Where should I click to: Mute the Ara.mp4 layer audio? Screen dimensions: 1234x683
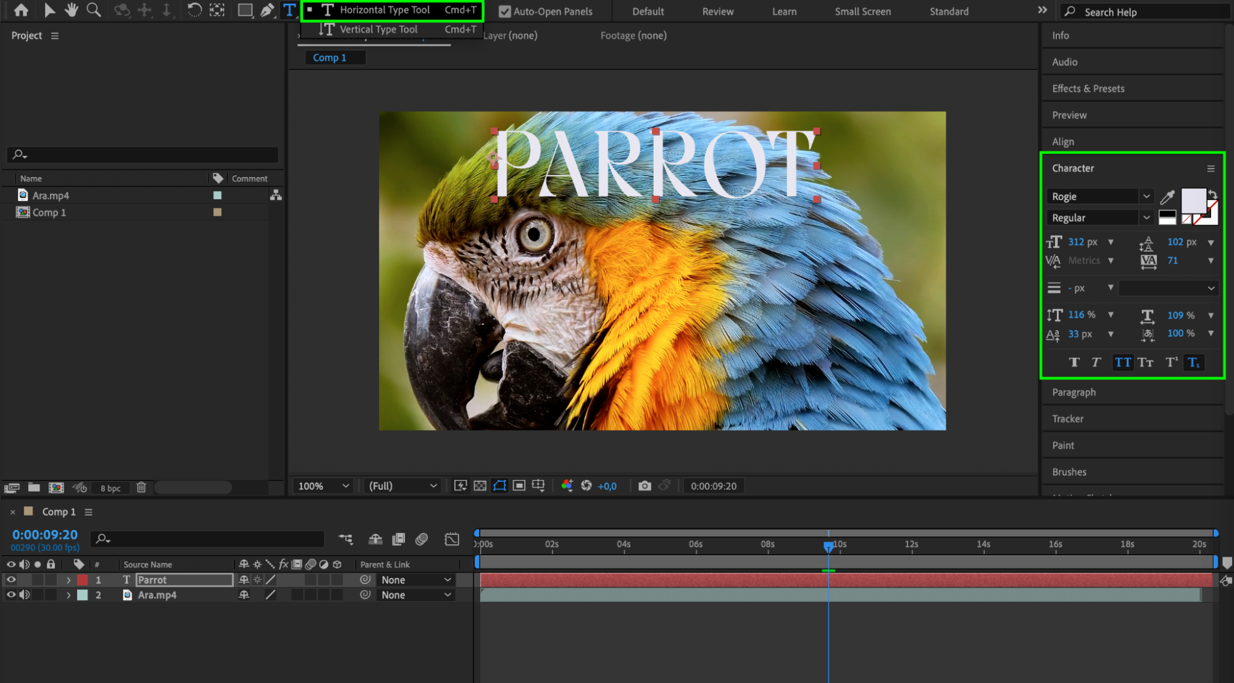pos(25,595)
